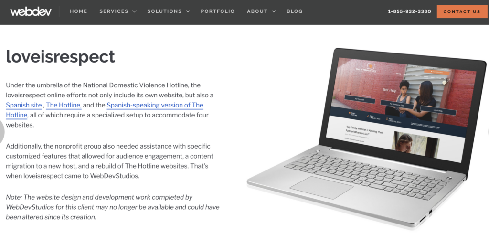Open the Solutions menu item
Viewport: 489px width, 245px height.
point(164,11)
